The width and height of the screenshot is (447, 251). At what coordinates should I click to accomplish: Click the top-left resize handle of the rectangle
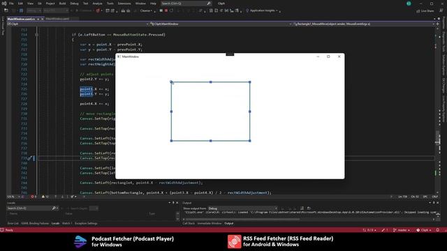pyautogui.click(x=171, y=82)
